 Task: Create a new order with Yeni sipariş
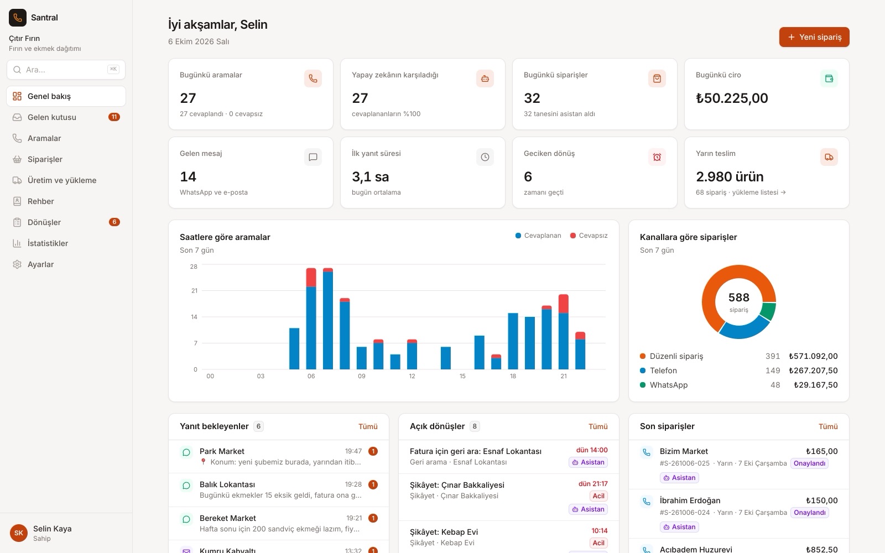click(x=814, y=37)
